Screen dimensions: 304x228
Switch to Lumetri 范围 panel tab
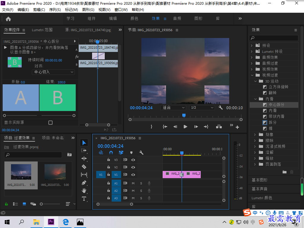point(42,30)
